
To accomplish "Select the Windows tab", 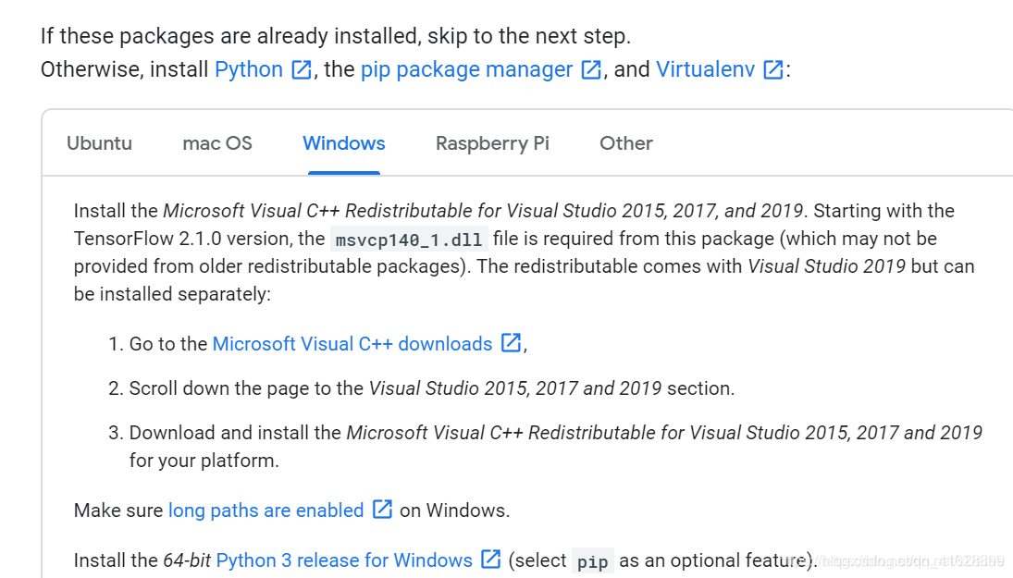I will pyautogui.click(x=344, y=143).
